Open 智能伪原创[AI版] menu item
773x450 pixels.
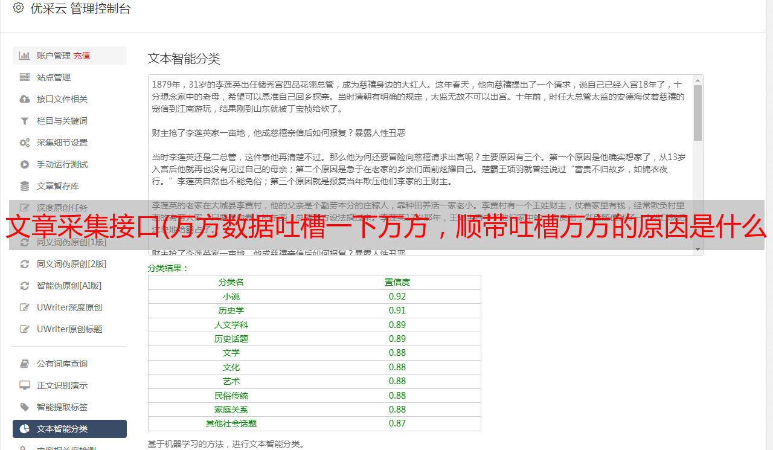coord(69,286)
